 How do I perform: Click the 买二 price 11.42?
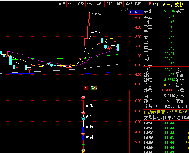(170, 48)
